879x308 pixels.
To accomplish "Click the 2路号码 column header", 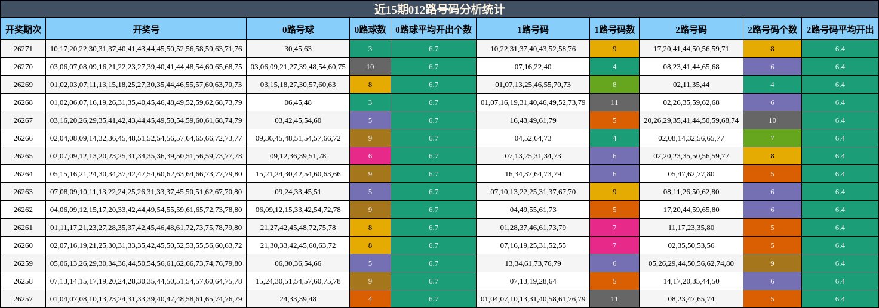I will [x=691, y=29].
